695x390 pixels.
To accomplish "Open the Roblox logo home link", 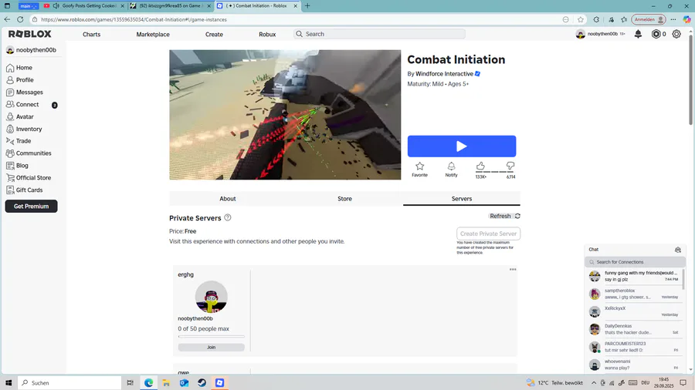I will (x=29, y=34).
